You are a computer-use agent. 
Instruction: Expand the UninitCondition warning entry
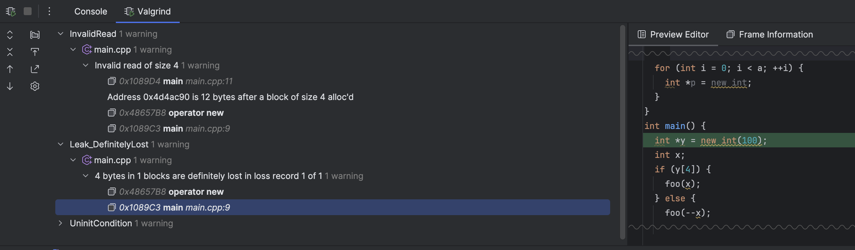tap(61, 223)
